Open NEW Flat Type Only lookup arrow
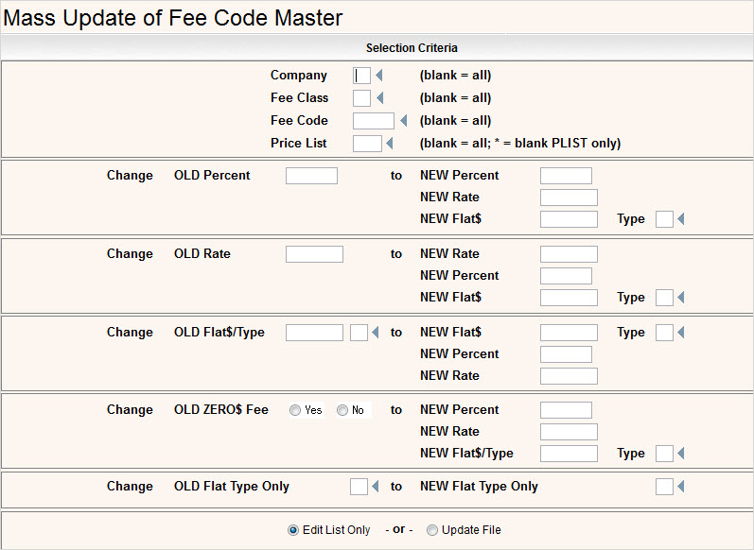 [x=681, y=487]
